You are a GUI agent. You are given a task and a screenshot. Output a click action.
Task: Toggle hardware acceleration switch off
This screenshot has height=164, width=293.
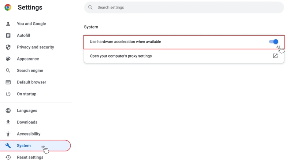click(x=274, y=42)
